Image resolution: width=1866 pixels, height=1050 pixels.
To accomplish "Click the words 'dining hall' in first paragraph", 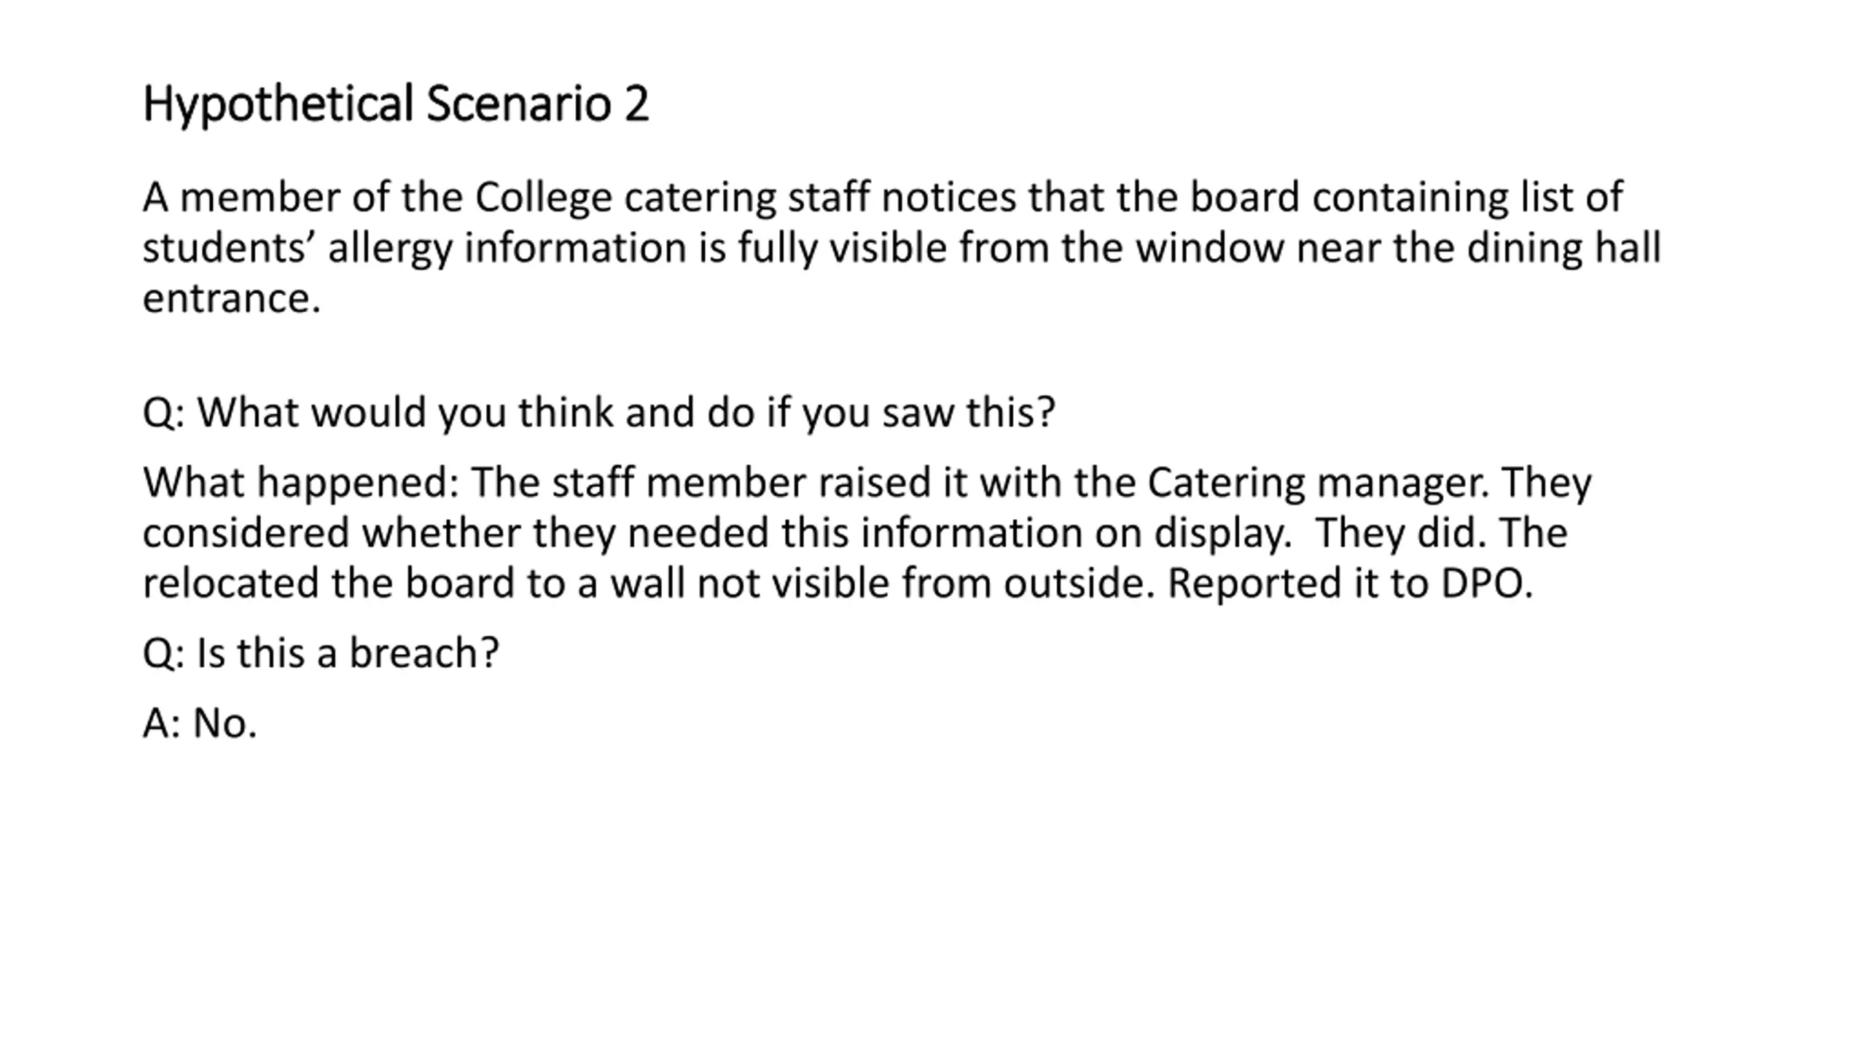I will pyautogui.click(x=1564, y=248).
